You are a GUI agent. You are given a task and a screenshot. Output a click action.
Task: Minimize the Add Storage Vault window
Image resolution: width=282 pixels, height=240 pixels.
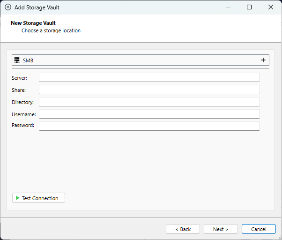tap(228, 7)
